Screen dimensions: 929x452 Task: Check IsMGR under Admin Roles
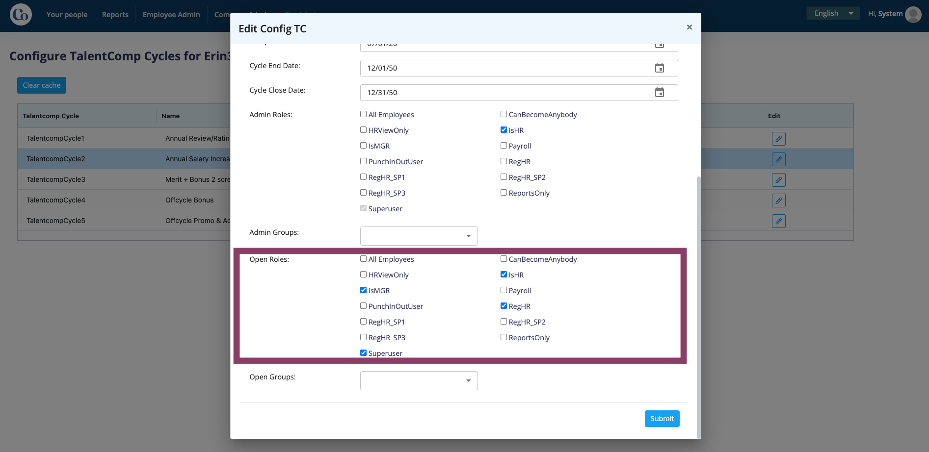pos(363,146)
